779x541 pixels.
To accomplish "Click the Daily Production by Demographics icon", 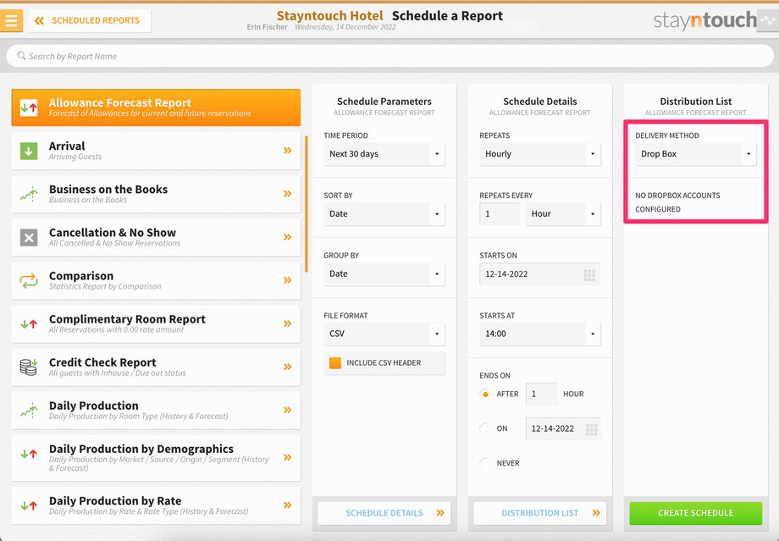I will pos(29,453).
